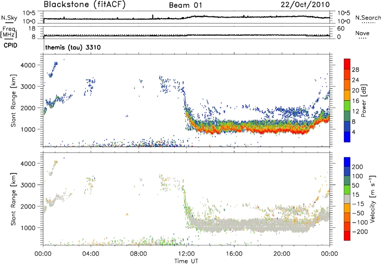Click the 4000 tick in velocity panel
The height and width of the screenshot is (264, 381).
point(28,163)
